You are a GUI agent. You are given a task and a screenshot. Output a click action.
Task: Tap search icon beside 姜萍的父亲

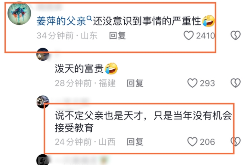click(89, 18)
